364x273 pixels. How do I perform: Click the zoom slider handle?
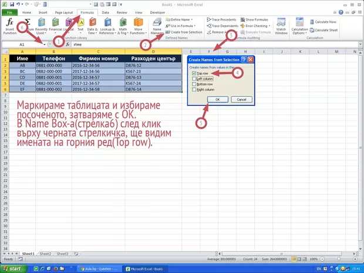click(x=339, y=259)
